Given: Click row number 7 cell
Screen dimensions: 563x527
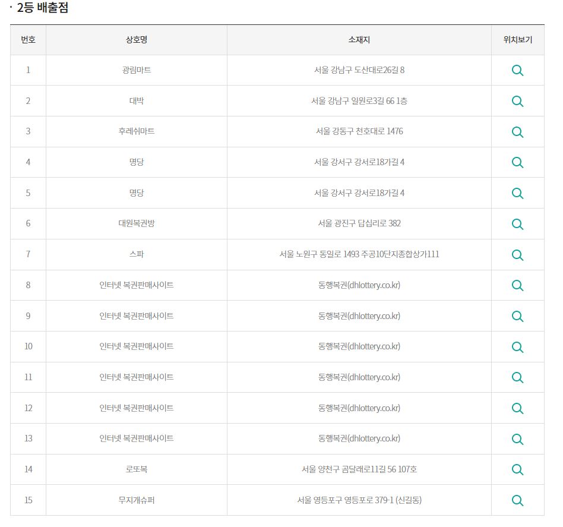Looking at the screenshot, I should pos(28,254).
